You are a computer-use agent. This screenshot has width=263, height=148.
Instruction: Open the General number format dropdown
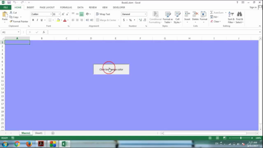click(145, 14)
